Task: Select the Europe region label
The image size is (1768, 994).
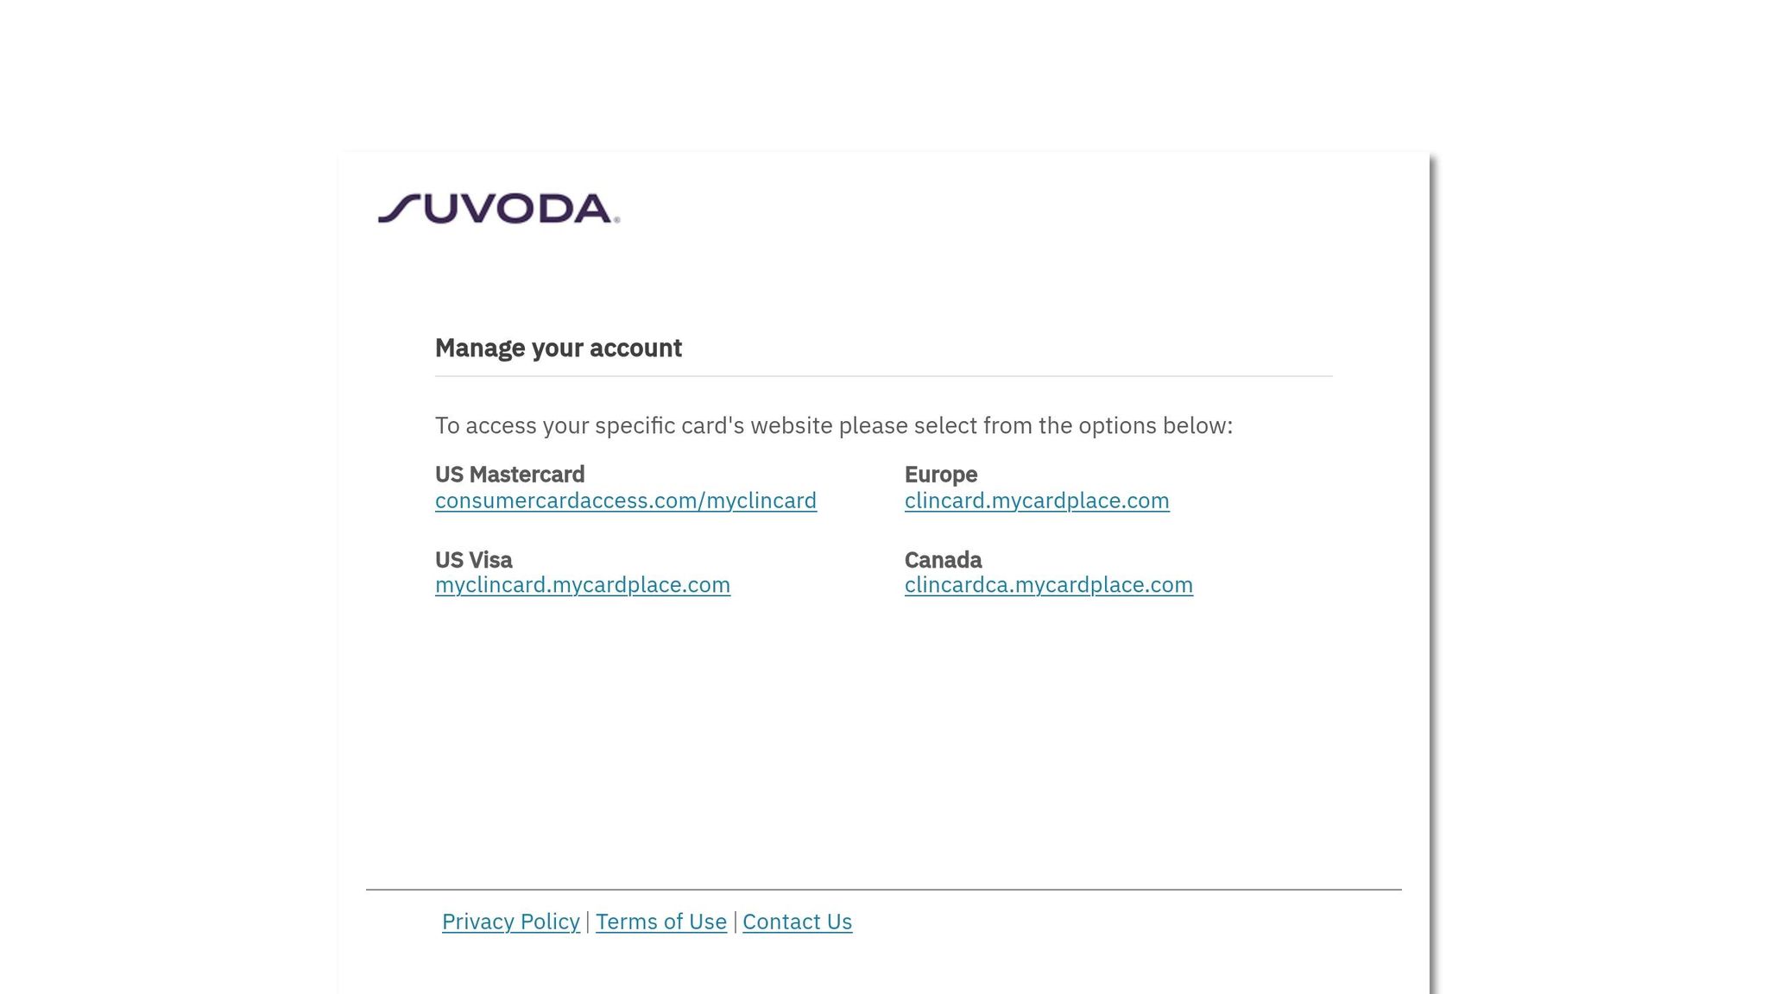Action: 941,475
